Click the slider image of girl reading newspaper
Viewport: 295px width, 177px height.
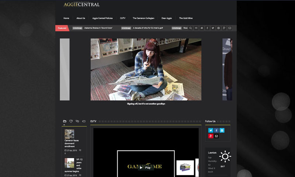146,69
